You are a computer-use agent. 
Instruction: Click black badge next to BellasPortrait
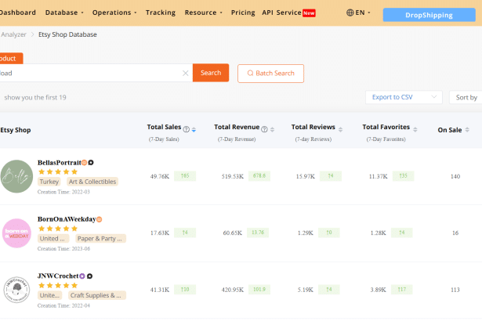coord(91,163)
